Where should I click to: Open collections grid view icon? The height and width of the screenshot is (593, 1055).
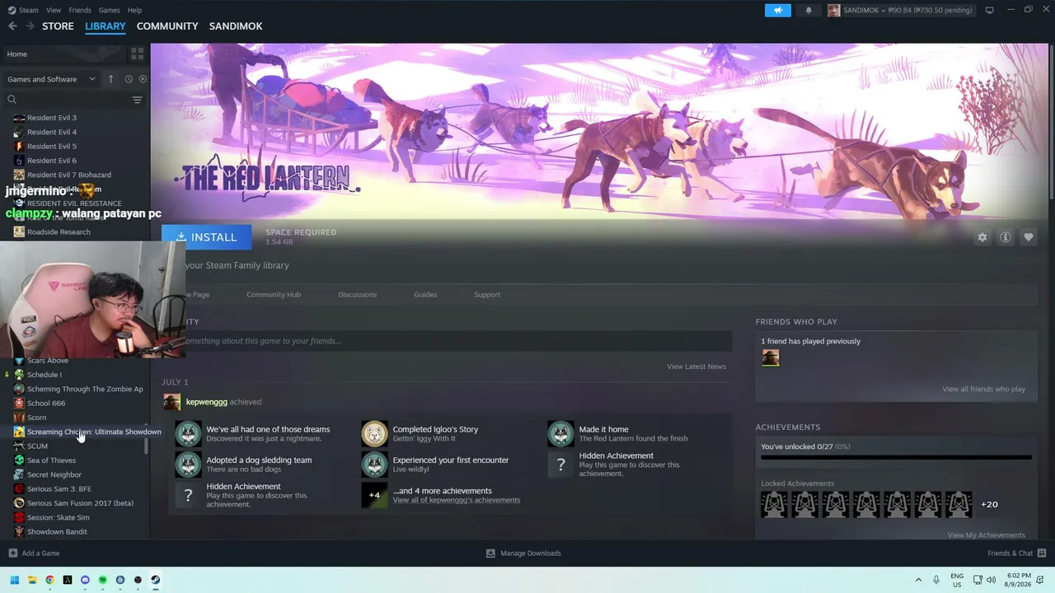click(137, 54)
